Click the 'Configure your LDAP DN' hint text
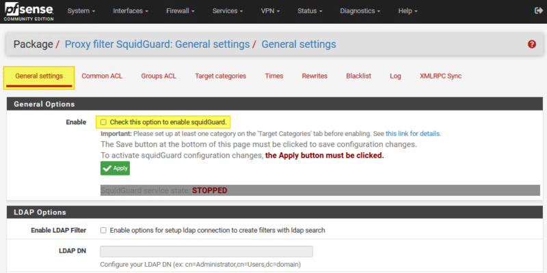This screenshot has width=547, height=273. pyautogui.click(x=200, y=264)
